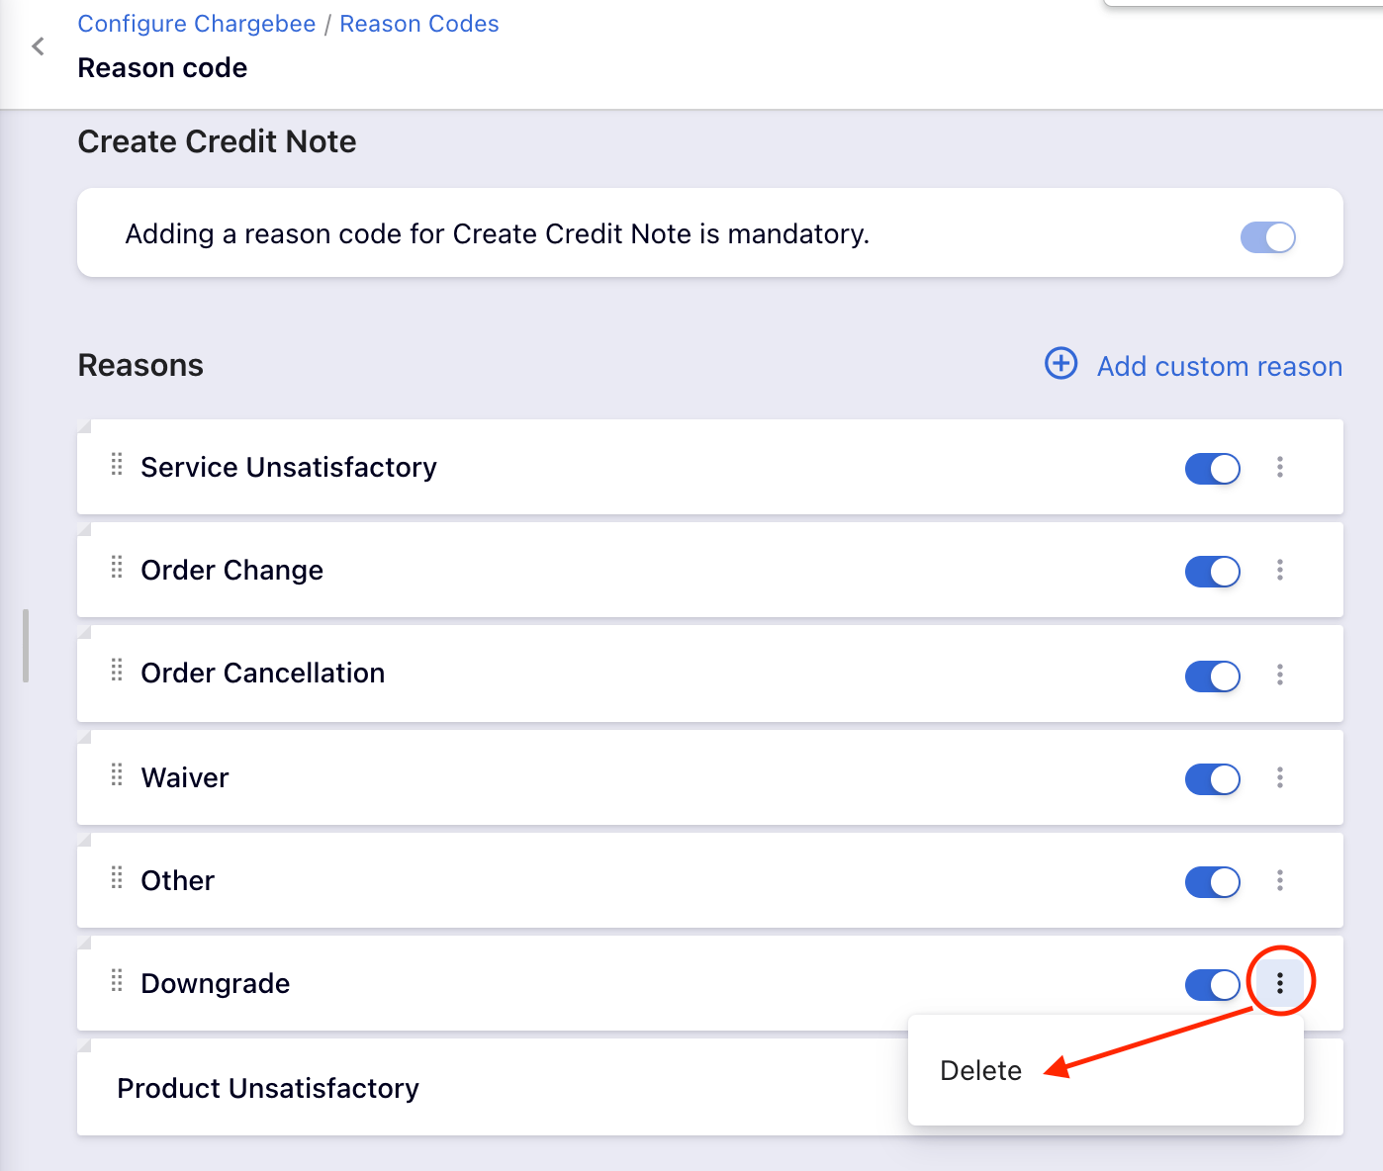Click the back arrow icon
Viewport: 1383px width, 1171px height.
39,46
